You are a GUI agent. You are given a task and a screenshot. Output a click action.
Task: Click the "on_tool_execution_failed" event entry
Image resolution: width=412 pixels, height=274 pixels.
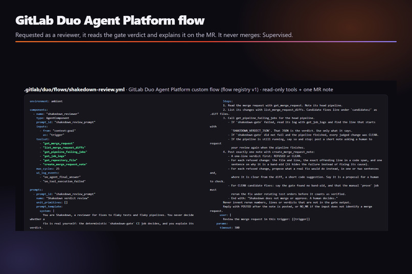(x=64, y=182)
